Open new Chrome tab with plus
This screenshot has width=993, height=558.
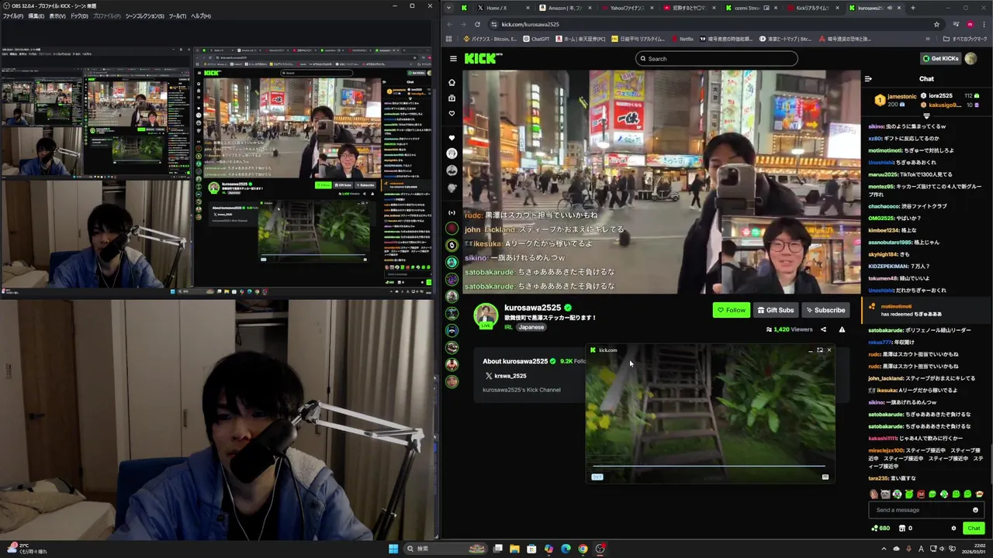coord(912,8)
